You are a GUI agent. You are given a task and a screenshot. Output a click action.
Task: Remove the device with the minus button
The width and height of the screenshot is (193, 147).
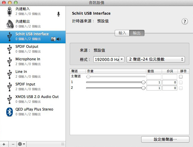click(x=13, y=144)
